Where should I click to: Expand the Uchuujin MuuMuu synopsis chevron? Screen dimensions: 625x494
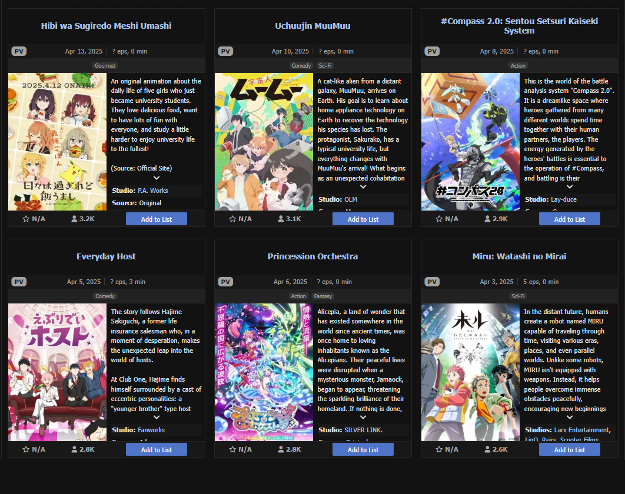pyautogui.click(x=363, y=186)
